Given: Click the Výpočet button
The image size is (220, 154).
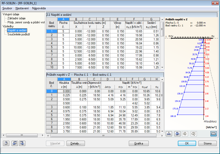Looking at the screenshot, I should tap(55, 143).
